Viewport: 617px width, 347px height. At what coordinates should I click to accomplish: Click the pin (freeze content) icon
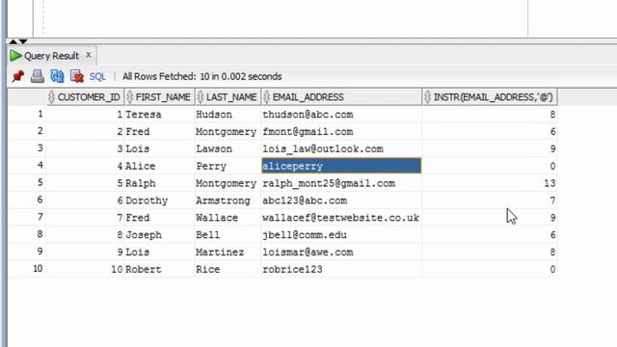(18, 76)
